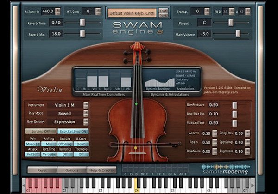Click the BowPressure value 0.50
The height and width of the screenshot is (194, 278).
214,105
